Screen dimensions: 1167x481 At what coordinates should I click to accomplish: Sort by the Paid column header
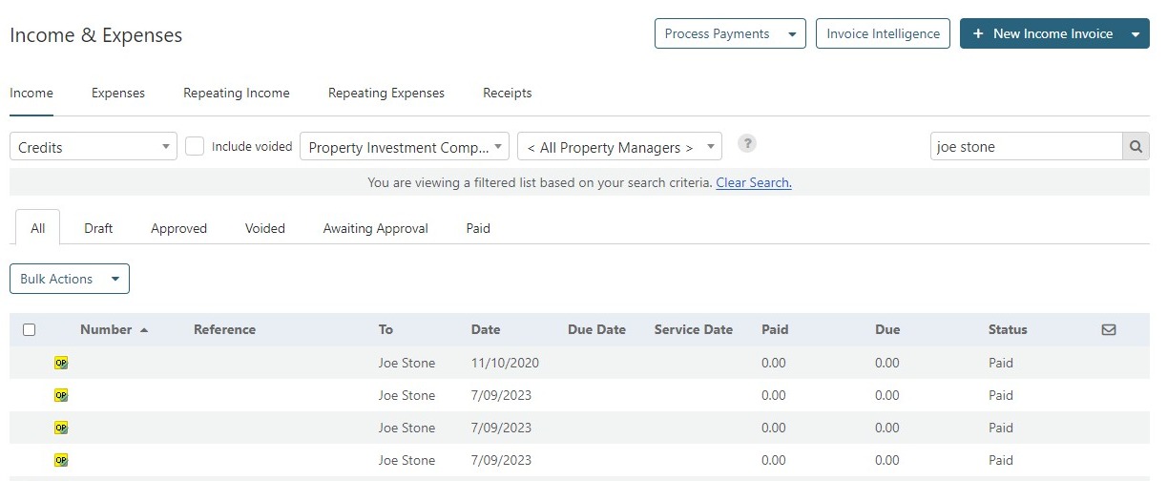point(775,329)
